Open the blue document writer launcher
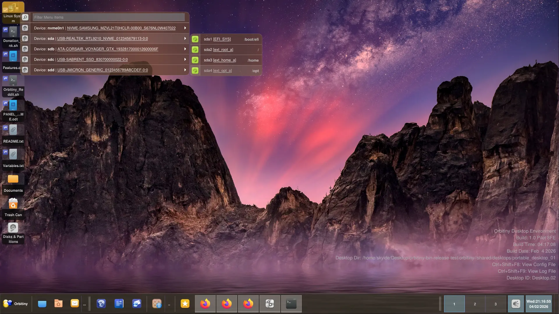 coord(119,304)
